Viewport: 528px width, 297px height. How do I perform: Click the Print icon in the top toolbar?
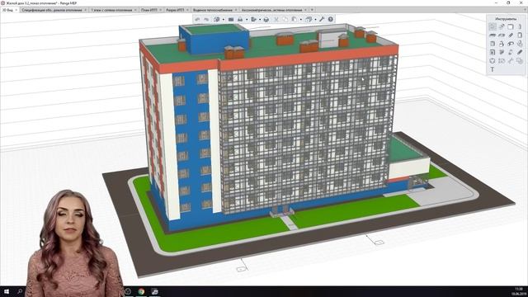[x=266, y=20]
